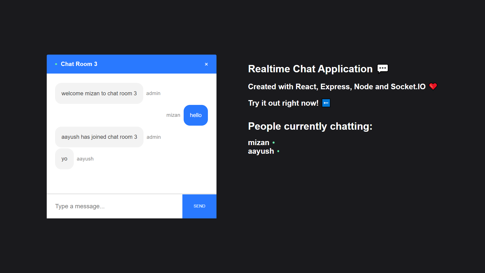This screenshot has width=485, height=273.
Task: Click the blue left arrow emoji
Action: (326, 103)
